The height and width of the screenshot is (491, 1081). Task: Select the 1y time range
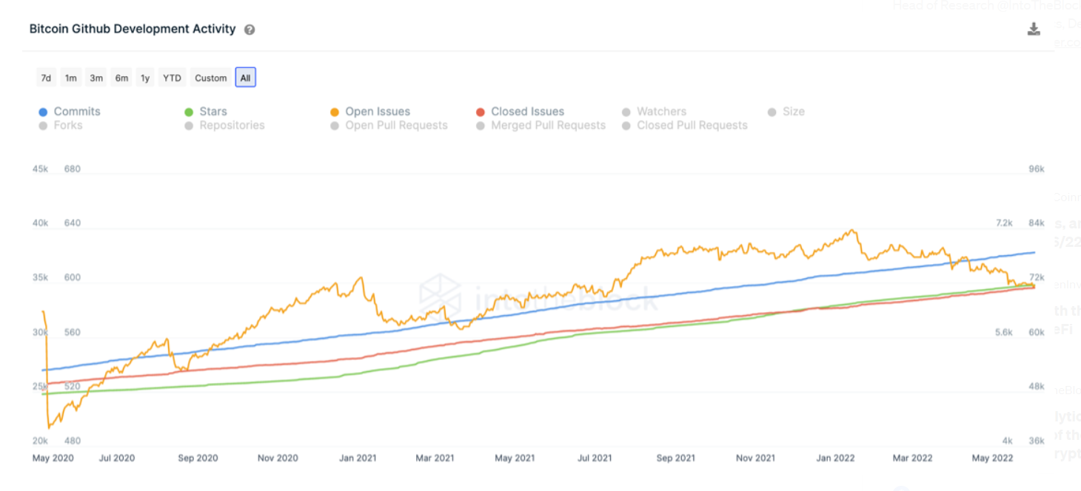point(145,78)
